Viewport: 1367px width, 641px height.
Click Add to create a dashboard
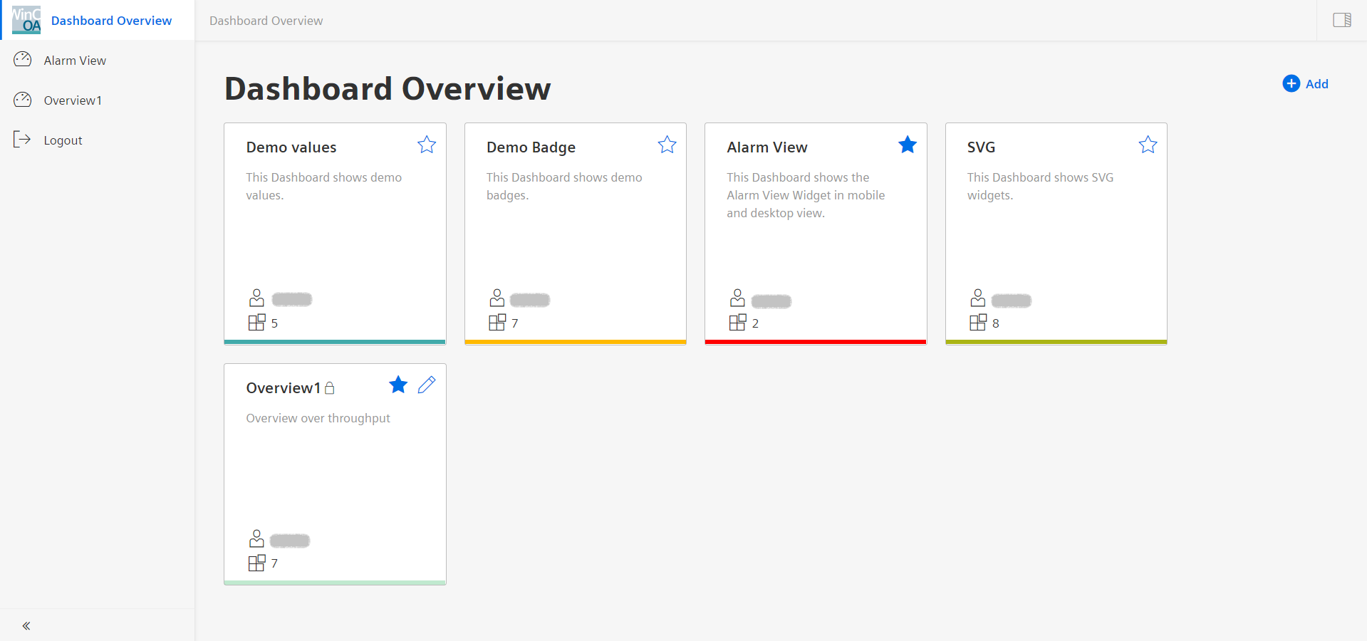(x=1305, y=84)
